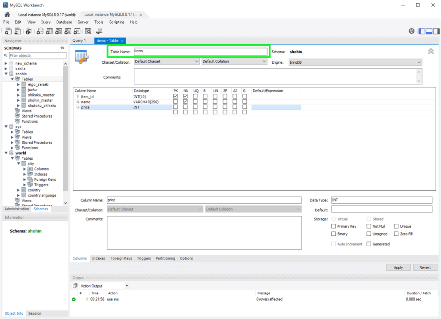Click the green success icon in output row
The width and height of the screenshot is (441, 319).
(x=74, y=299)
